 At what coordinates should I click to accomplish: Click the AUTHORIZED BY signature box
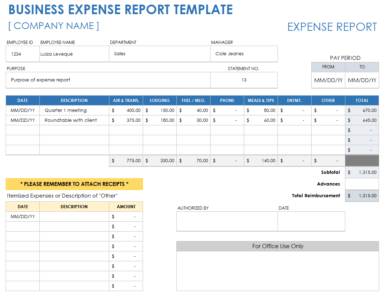click(x=226, y=221)
